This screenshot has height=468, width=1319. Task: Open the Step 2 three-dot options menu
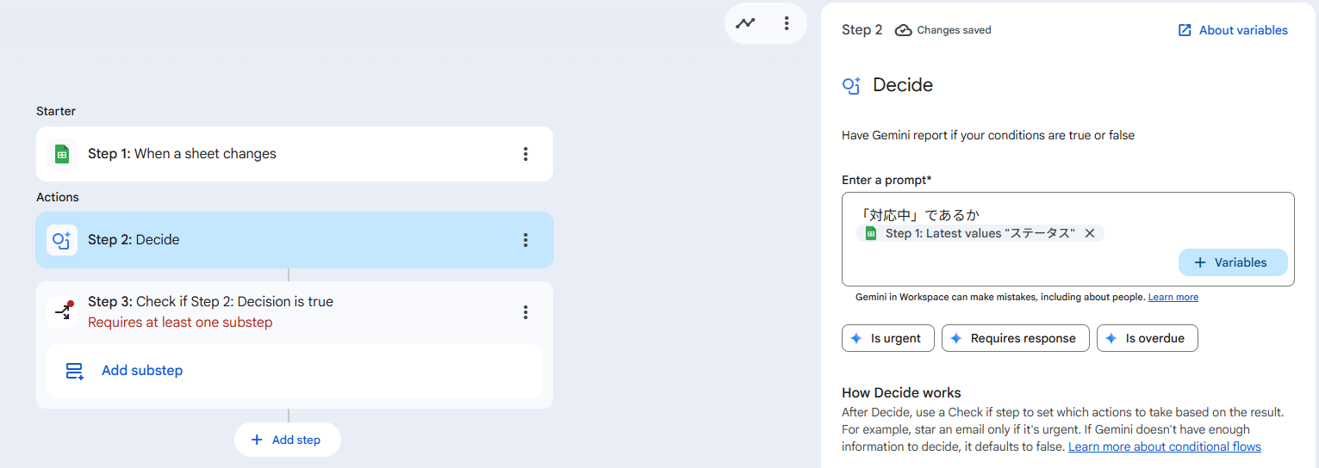(526, 240)
